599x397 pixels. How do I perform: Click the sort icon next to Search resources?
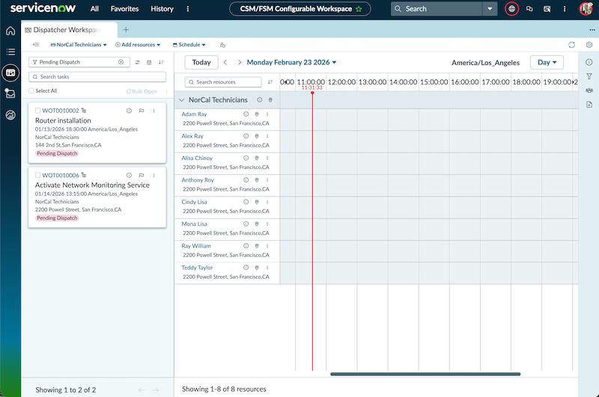[x=270, y=82]
